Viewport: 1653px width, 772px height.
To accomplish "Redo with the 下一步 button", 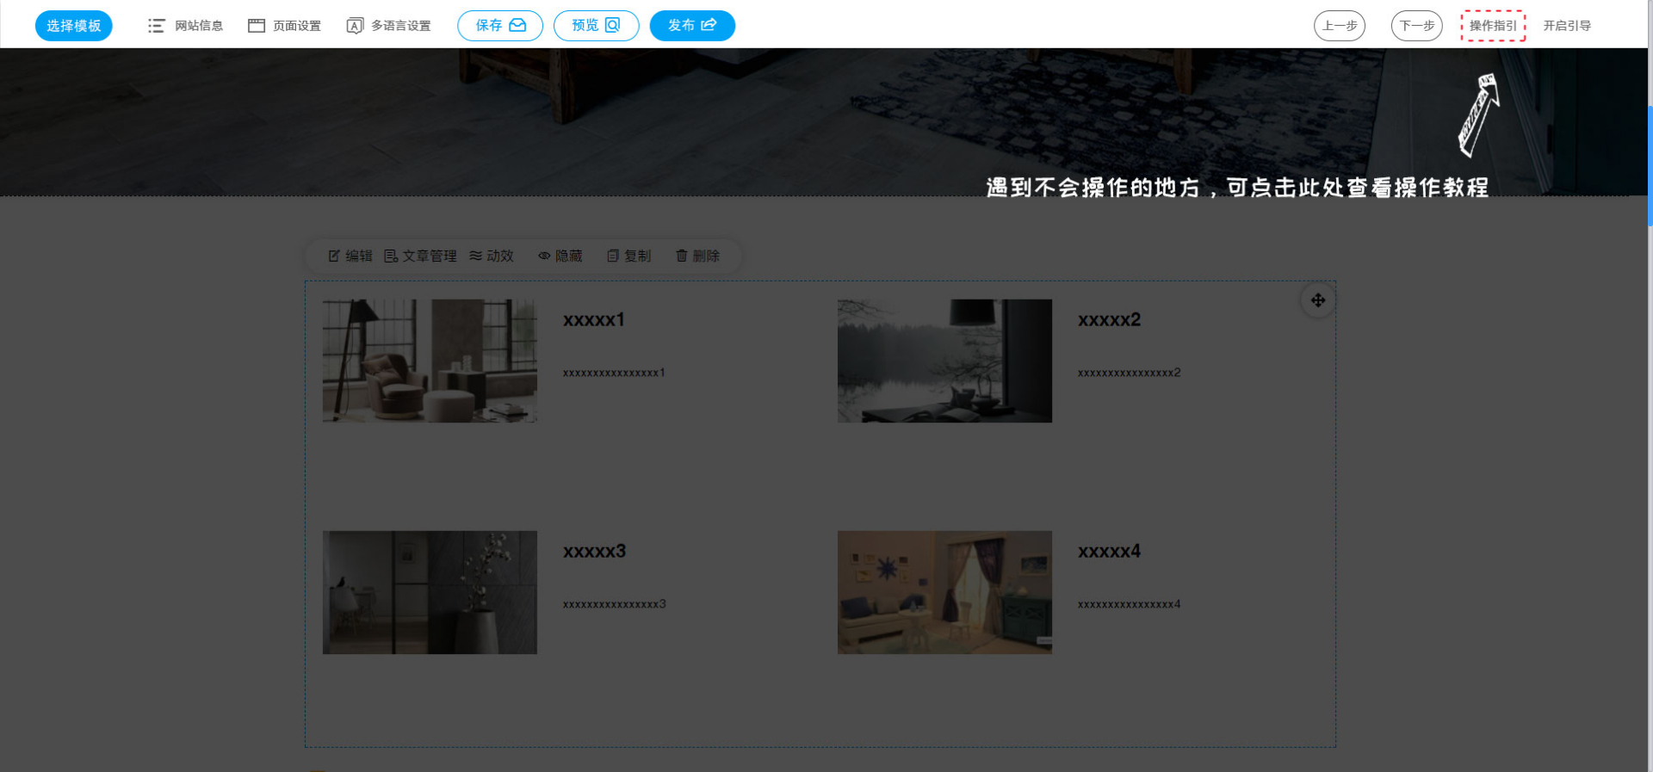I will [x=1416, y=26].
